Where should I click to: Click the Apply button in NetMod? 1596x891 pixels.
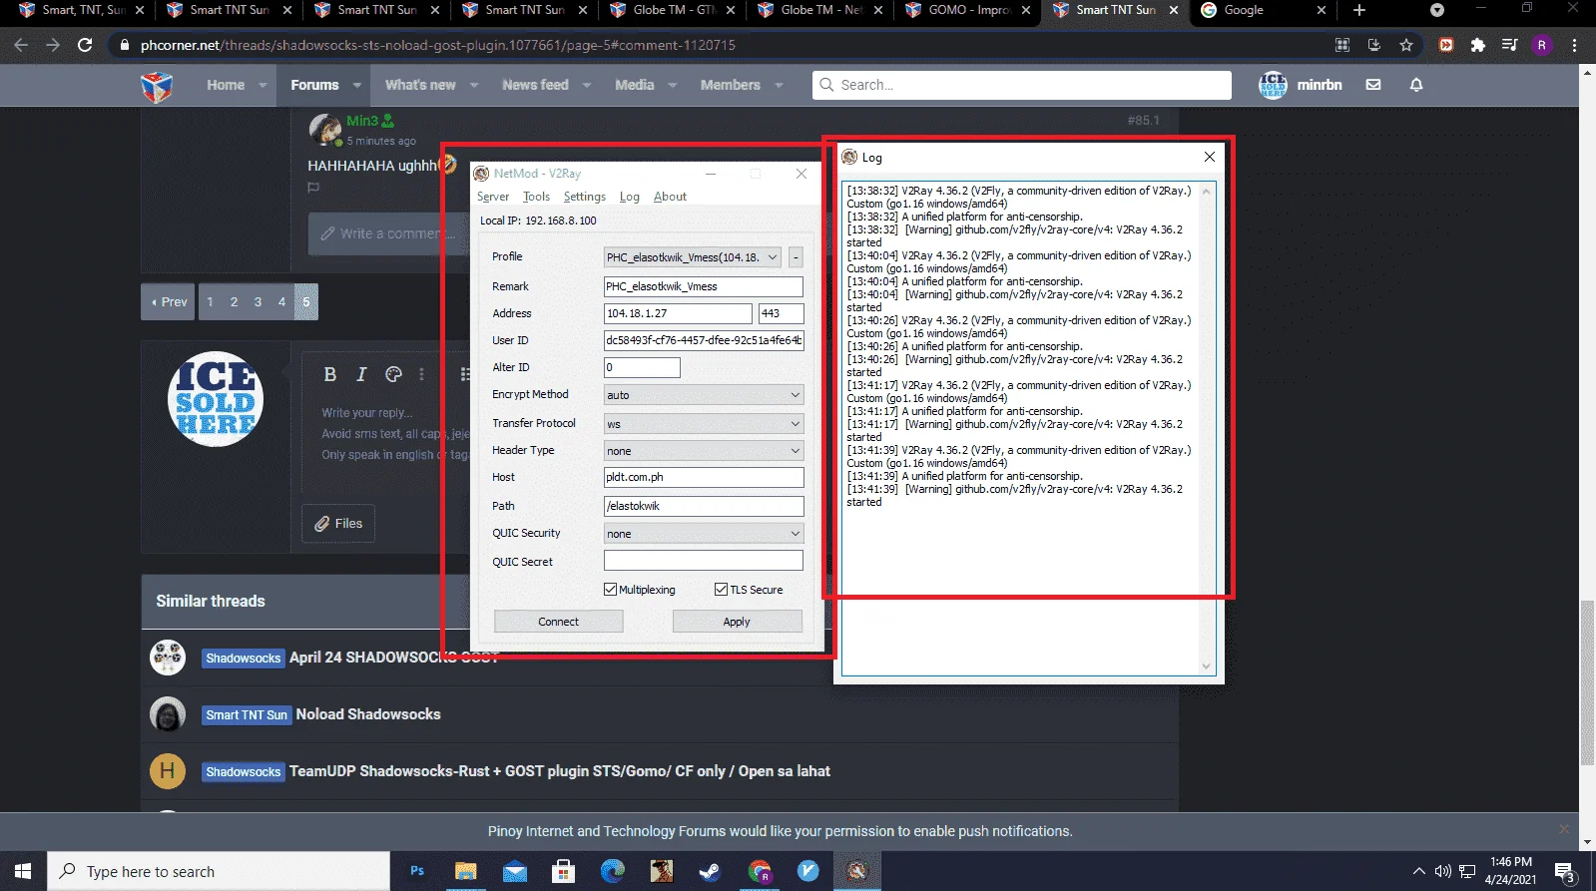point(737,622)
